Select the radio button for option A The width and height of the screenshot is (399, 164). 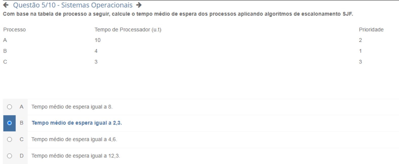tap(9, 107)
